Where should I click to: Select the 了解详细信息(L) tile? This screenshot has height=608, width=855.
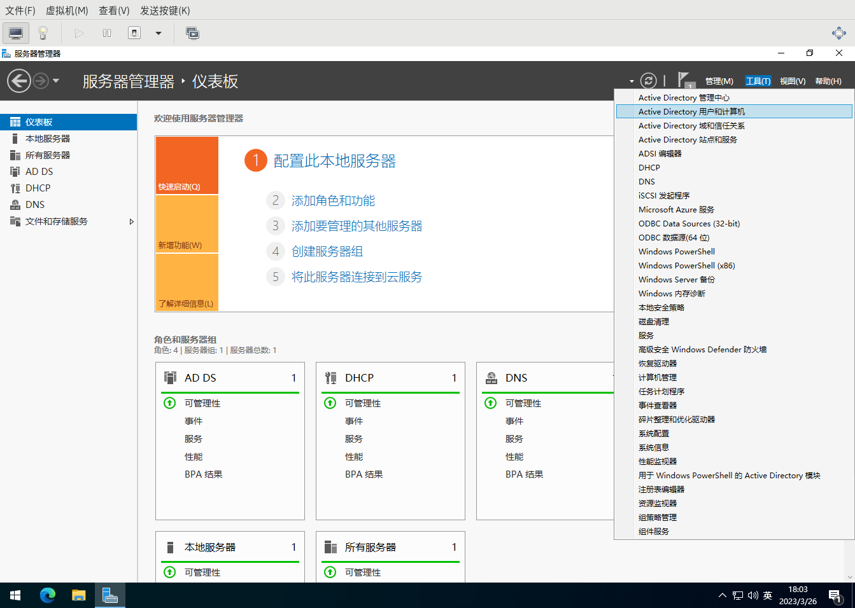[187, 282]
